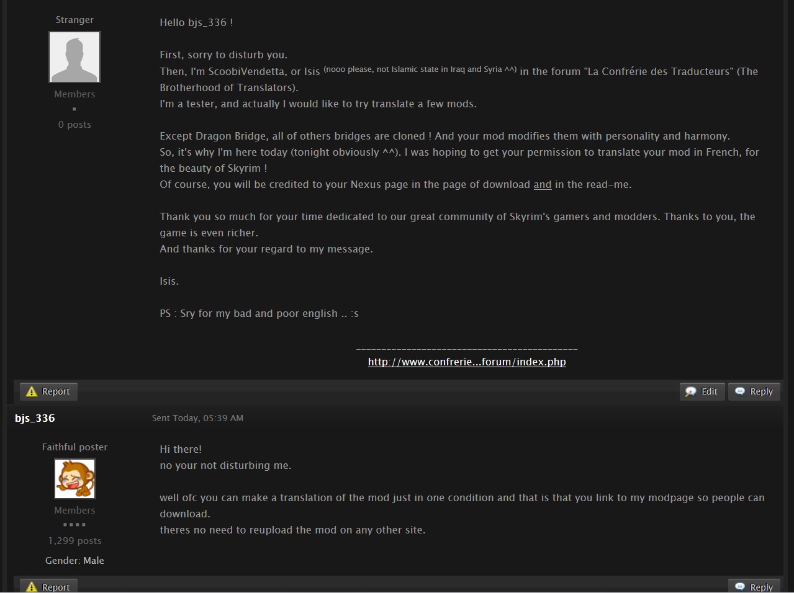Reply to the first message
Screen dimensions: 794x593
[x=754, y=391]
